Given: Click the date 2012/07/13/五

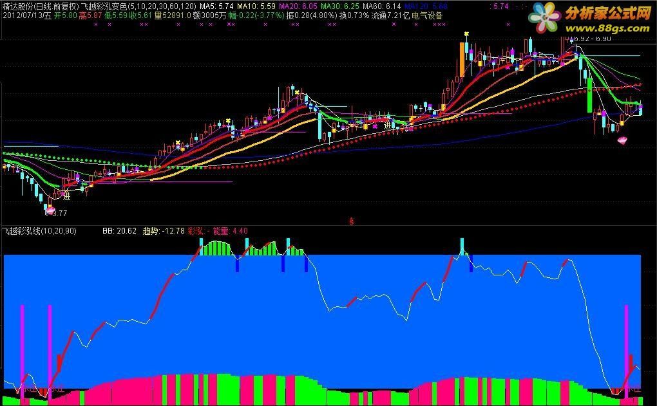Looking at the screenshot, I should pyautogui.click(x=27, y=16).
